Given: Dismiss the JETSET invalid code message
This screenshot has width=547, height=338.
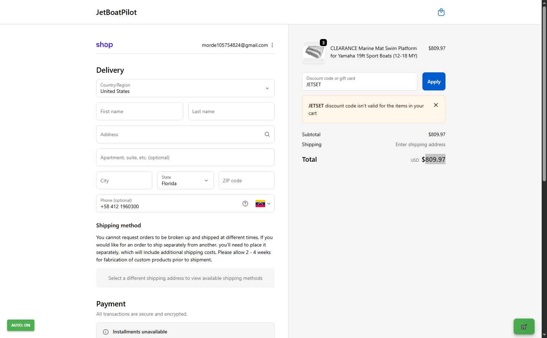Looking at the screenshot, I should tap(436, 105).
